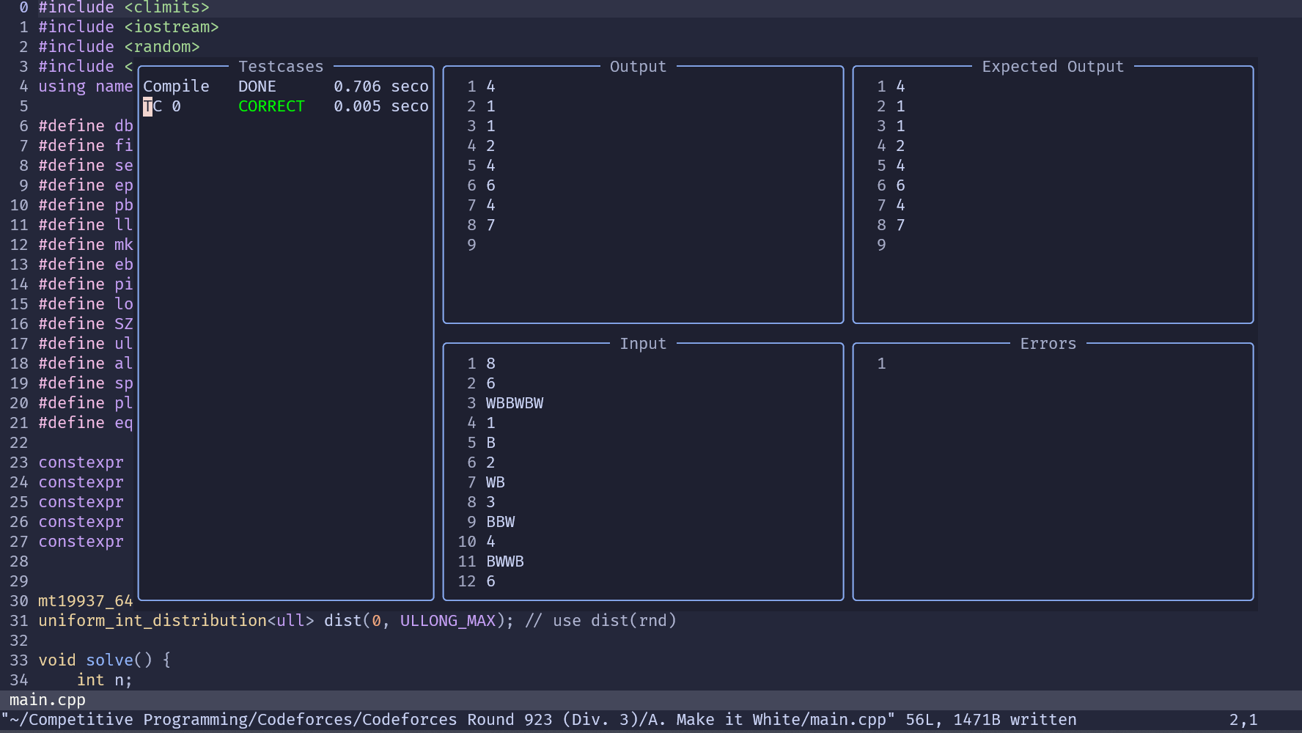Click the constexpr on line 27
Screen dimensions: 1302x733
tap(81, 542)
